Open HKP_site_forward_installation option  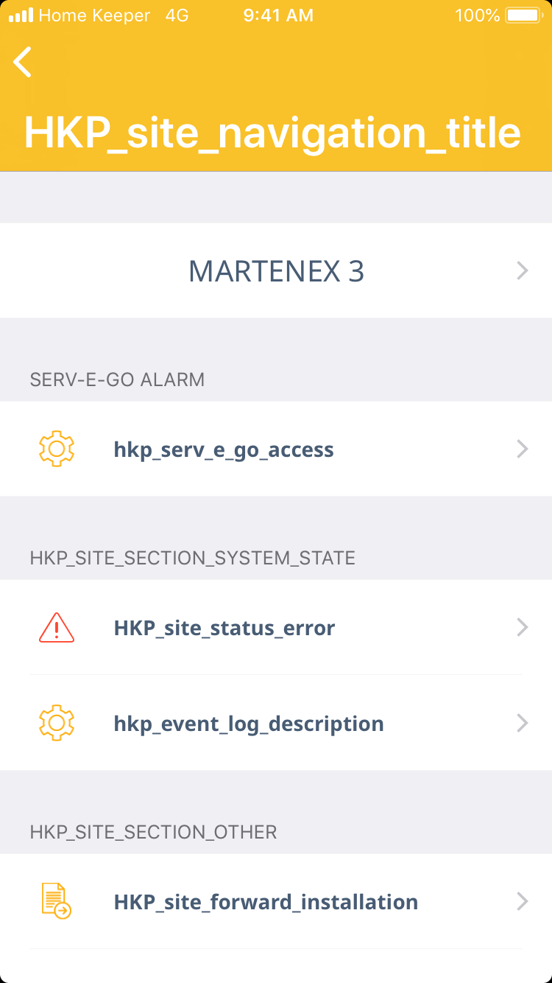[266, 902]
